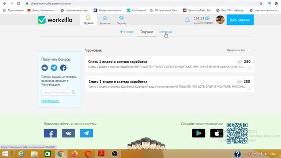Launch Internet Explorer from taskbar
The width and height of the screenshot is (281, 158).
[x=21, y=154]
